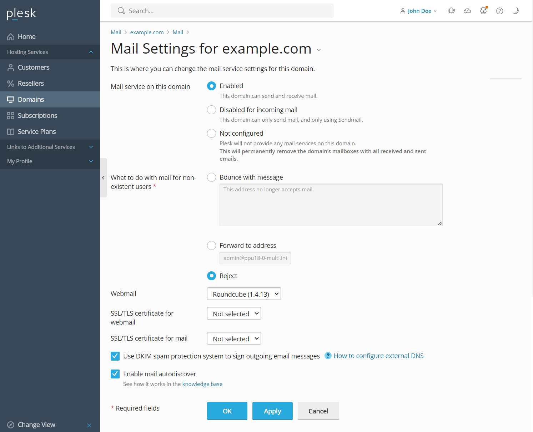Click the Apply button
Viewport: 533px width, 432px height.
[272, 411]
